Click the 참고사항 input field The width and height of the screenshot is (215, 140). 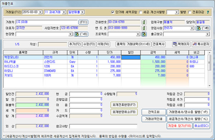[103, 126]
